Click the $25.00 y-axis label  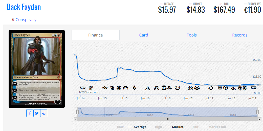tap(257, 77)
